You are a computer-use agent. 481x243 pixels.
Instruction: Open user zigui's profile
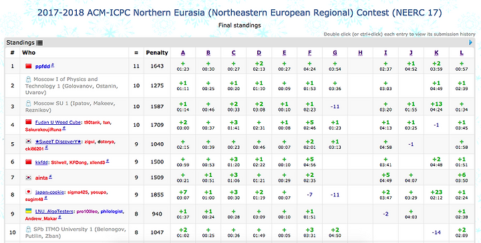point(90,142)
